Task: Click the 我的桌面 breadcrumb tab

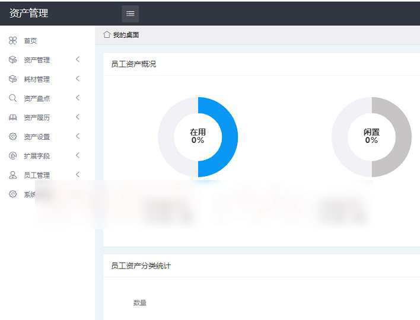Action: click(x=126, y=35)
